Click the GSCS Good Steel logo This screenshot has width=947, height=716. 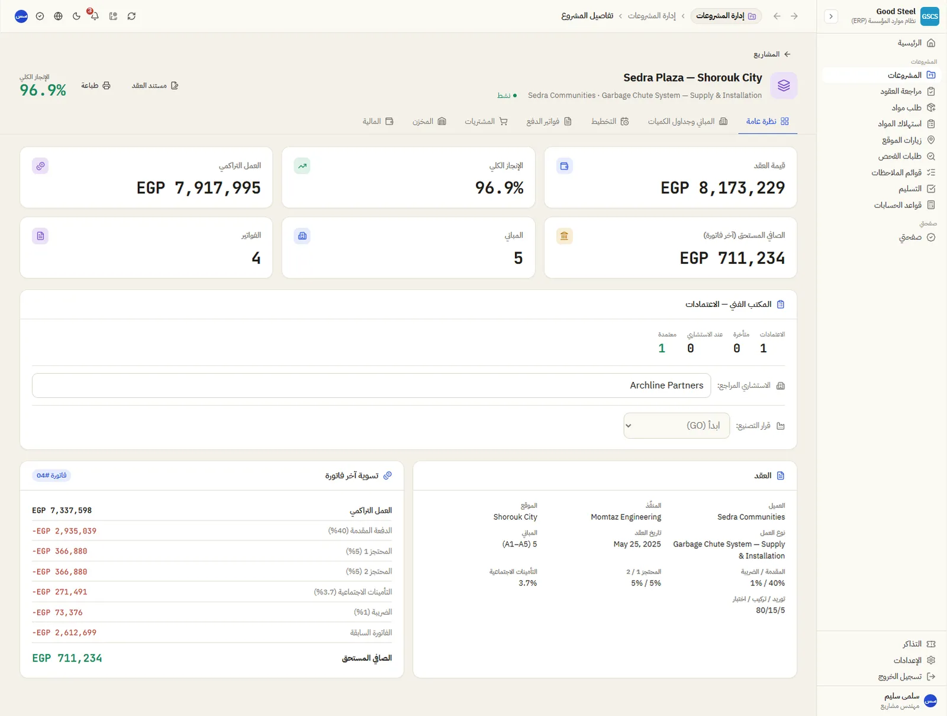coord(929,16)
